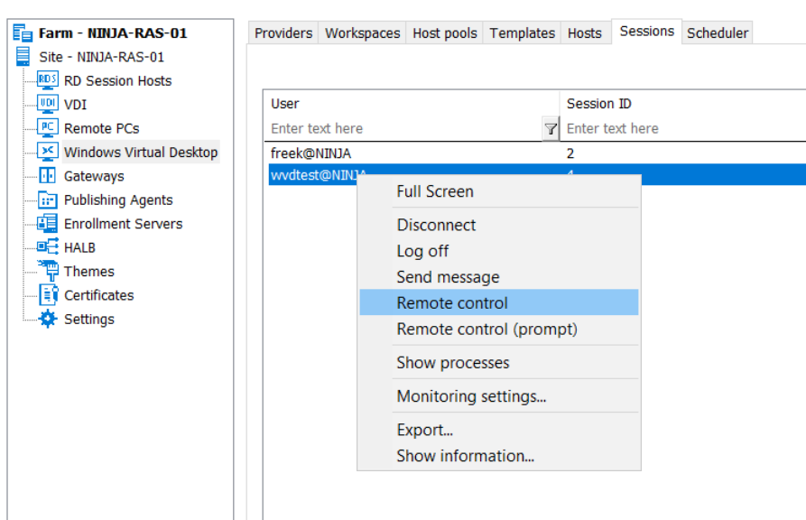806x520 pixels.
Task: Select Site - NINJA-RAS-01 tree node
Action: [x=101, y=57]
